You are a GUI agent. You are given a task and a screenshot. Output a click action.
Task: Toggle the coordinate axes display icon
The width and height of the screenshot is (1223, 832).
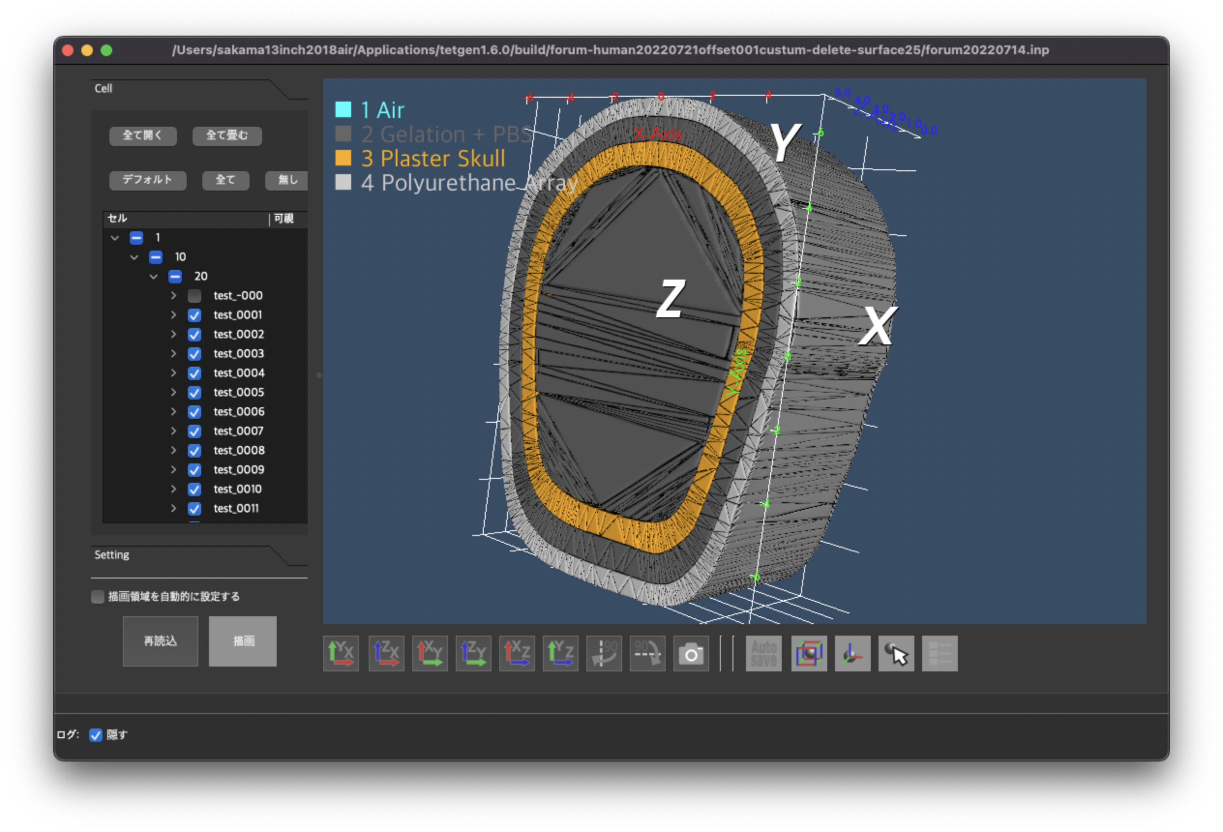(852, 654)
